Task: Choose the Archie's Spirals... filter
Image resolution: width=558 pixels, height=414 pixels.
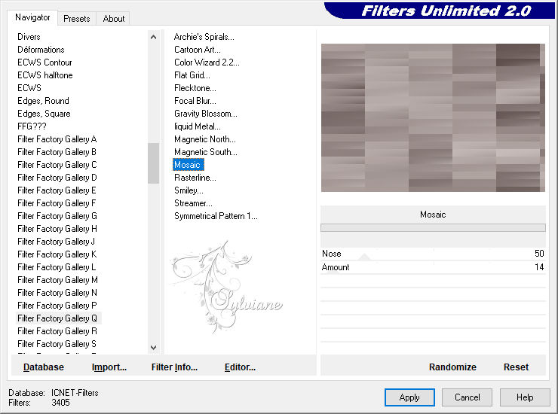Action: tap(204, 37)
